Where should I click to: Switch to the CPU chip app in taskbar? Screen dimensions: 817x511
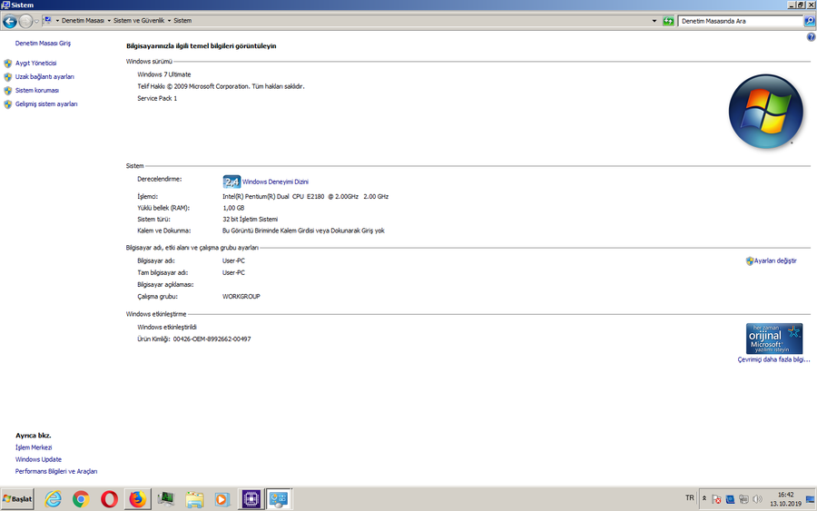(x=251, y=499)
